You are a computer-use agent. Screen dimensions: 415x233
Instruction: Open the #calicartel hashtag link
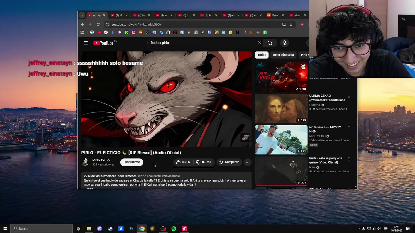point(154,176)
